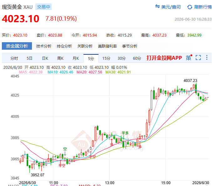Image resolution: width=212 pixels, height=186 pixels.
Task: Click the 13:00 time axis label
Action: tap(110, 183)
